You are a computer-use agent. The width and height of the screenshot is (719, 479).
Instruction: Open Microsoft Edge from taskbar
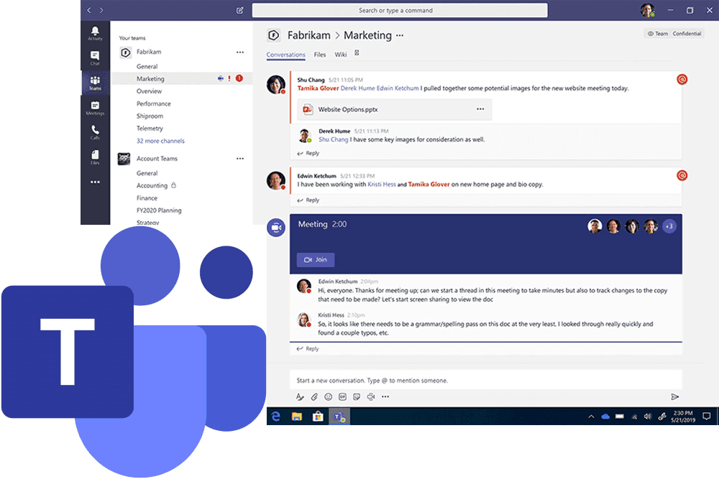pyautogui.click(x=275, y=417)
